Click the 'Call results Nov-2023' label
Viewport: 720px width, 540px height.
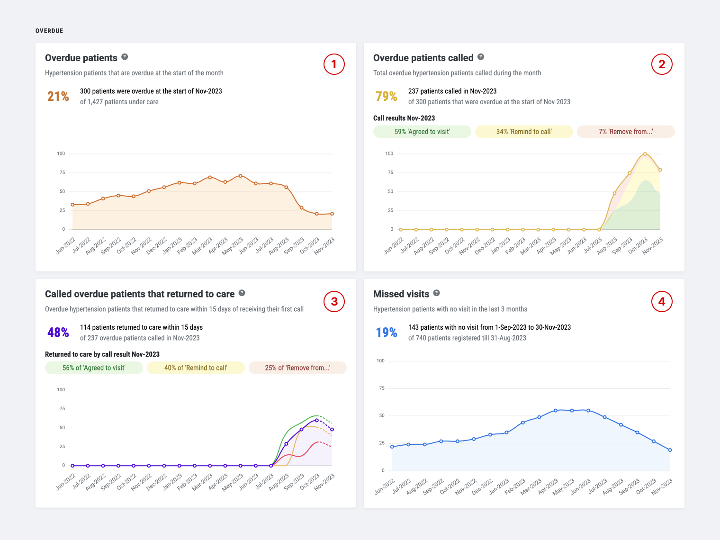(404, 118)
